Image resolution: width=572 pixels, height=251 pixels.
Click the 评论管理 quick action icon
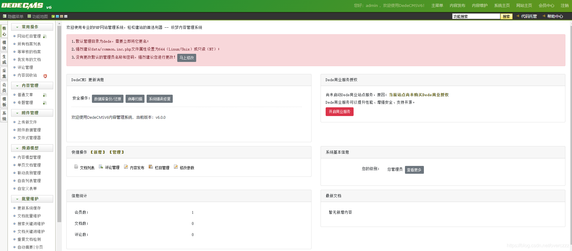tap(101, 167)
